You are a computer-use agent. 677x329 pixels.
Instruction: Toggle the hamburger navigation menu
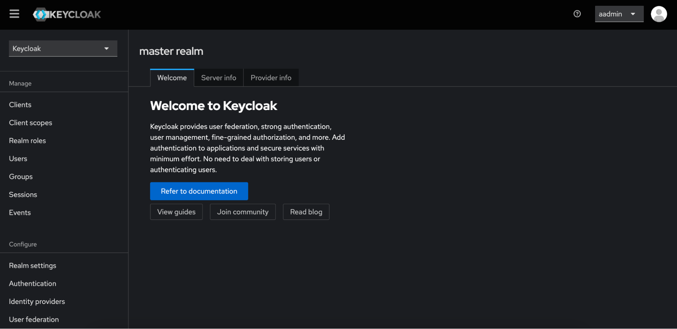point(14,14)
